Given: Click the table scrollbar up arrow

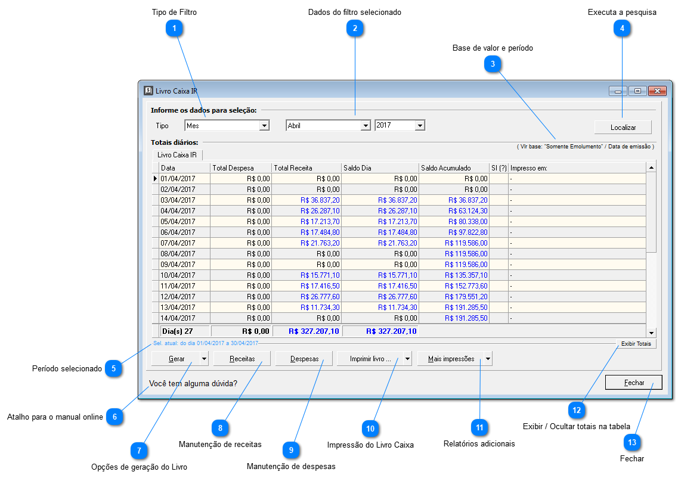Looking at the screenshot, I should [x=651, y=167].
